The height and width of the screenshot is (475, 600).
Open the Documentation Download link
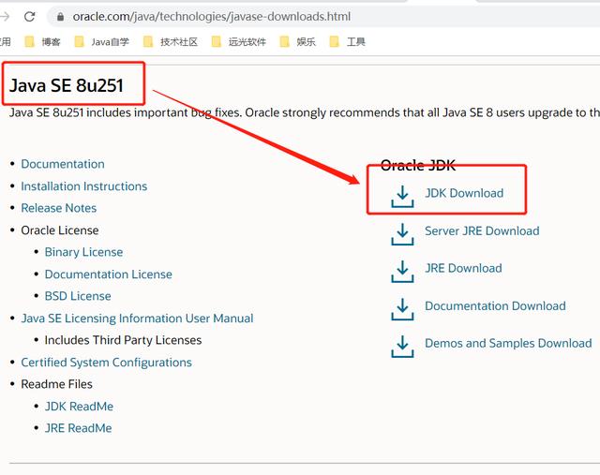point(495,306)
